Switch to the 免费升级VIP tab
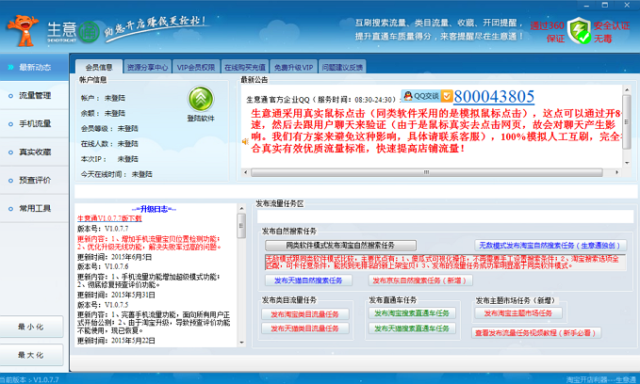Screen dimensions: 640x384 pos(293,67)
